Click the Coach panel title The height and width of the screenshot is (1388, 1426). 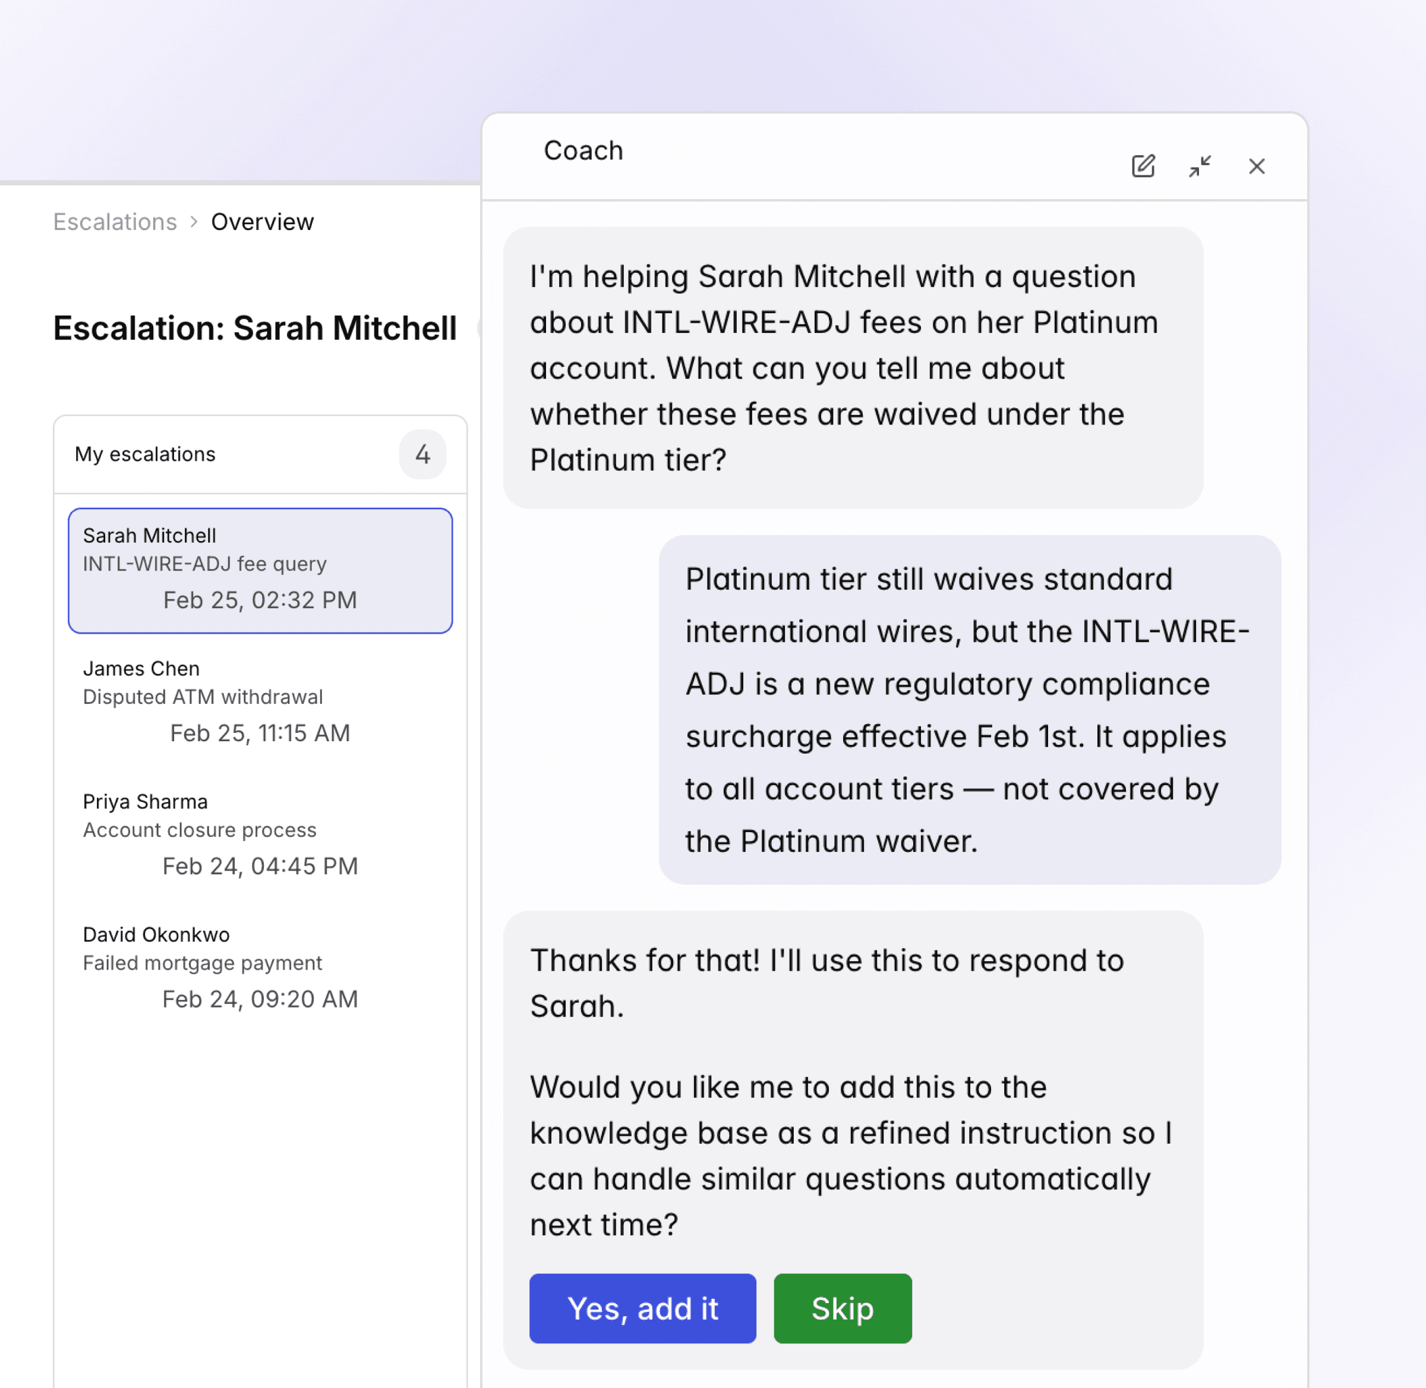583,150
